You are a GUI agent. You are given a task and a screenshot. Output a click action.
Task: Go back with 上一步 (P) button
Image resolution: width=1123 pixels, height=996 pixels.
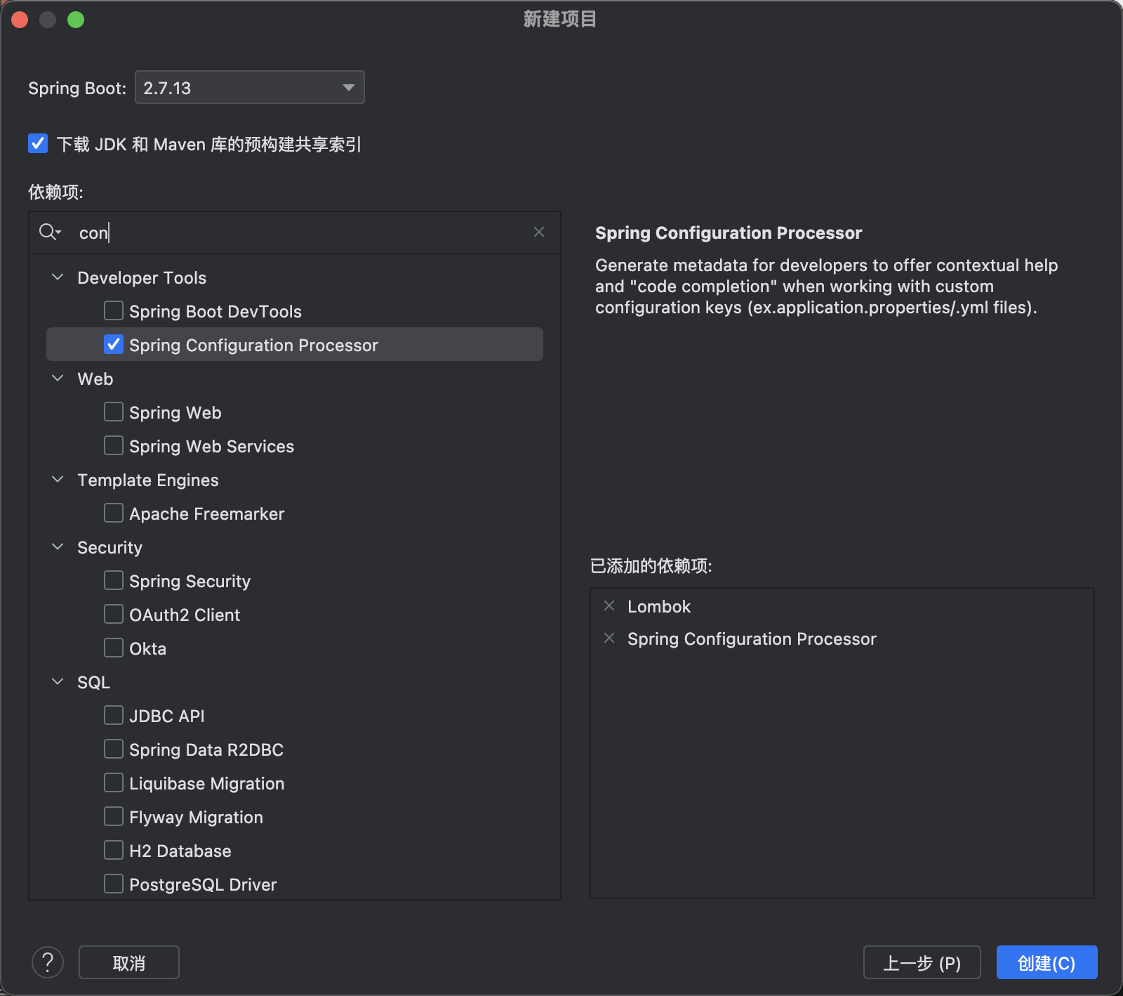tap(922, 962)
